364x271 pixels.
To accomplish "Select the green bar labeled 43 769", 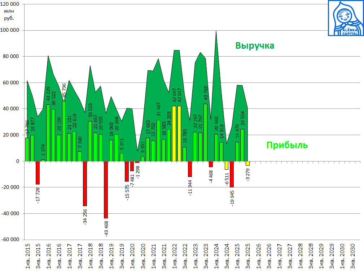I will point(205,132).
